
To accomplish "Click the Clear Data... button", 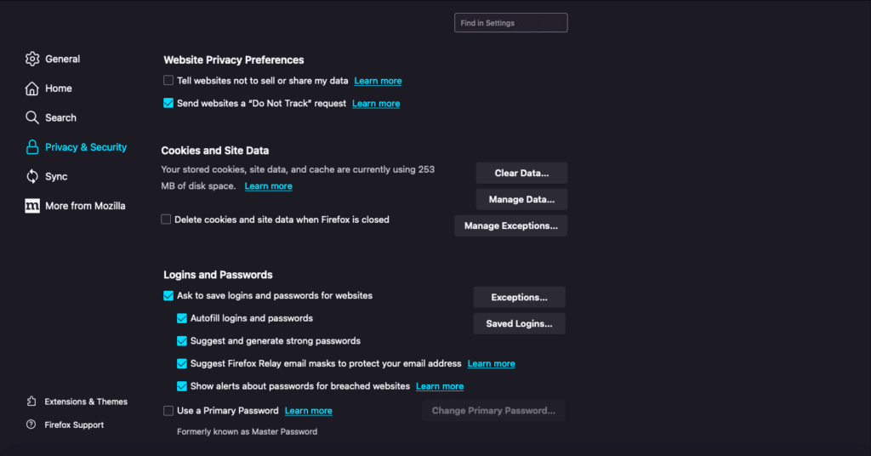I will (521, 173).
